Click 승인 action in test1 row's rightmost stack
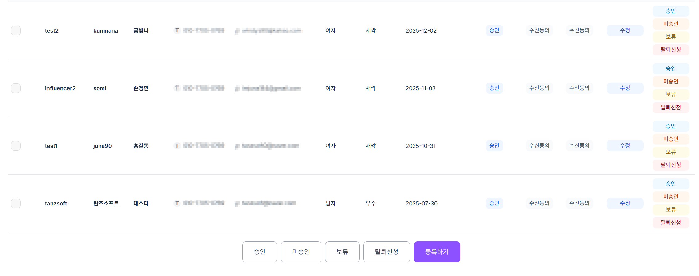Screen dimensions: 699x276 (x=671, y=126)
